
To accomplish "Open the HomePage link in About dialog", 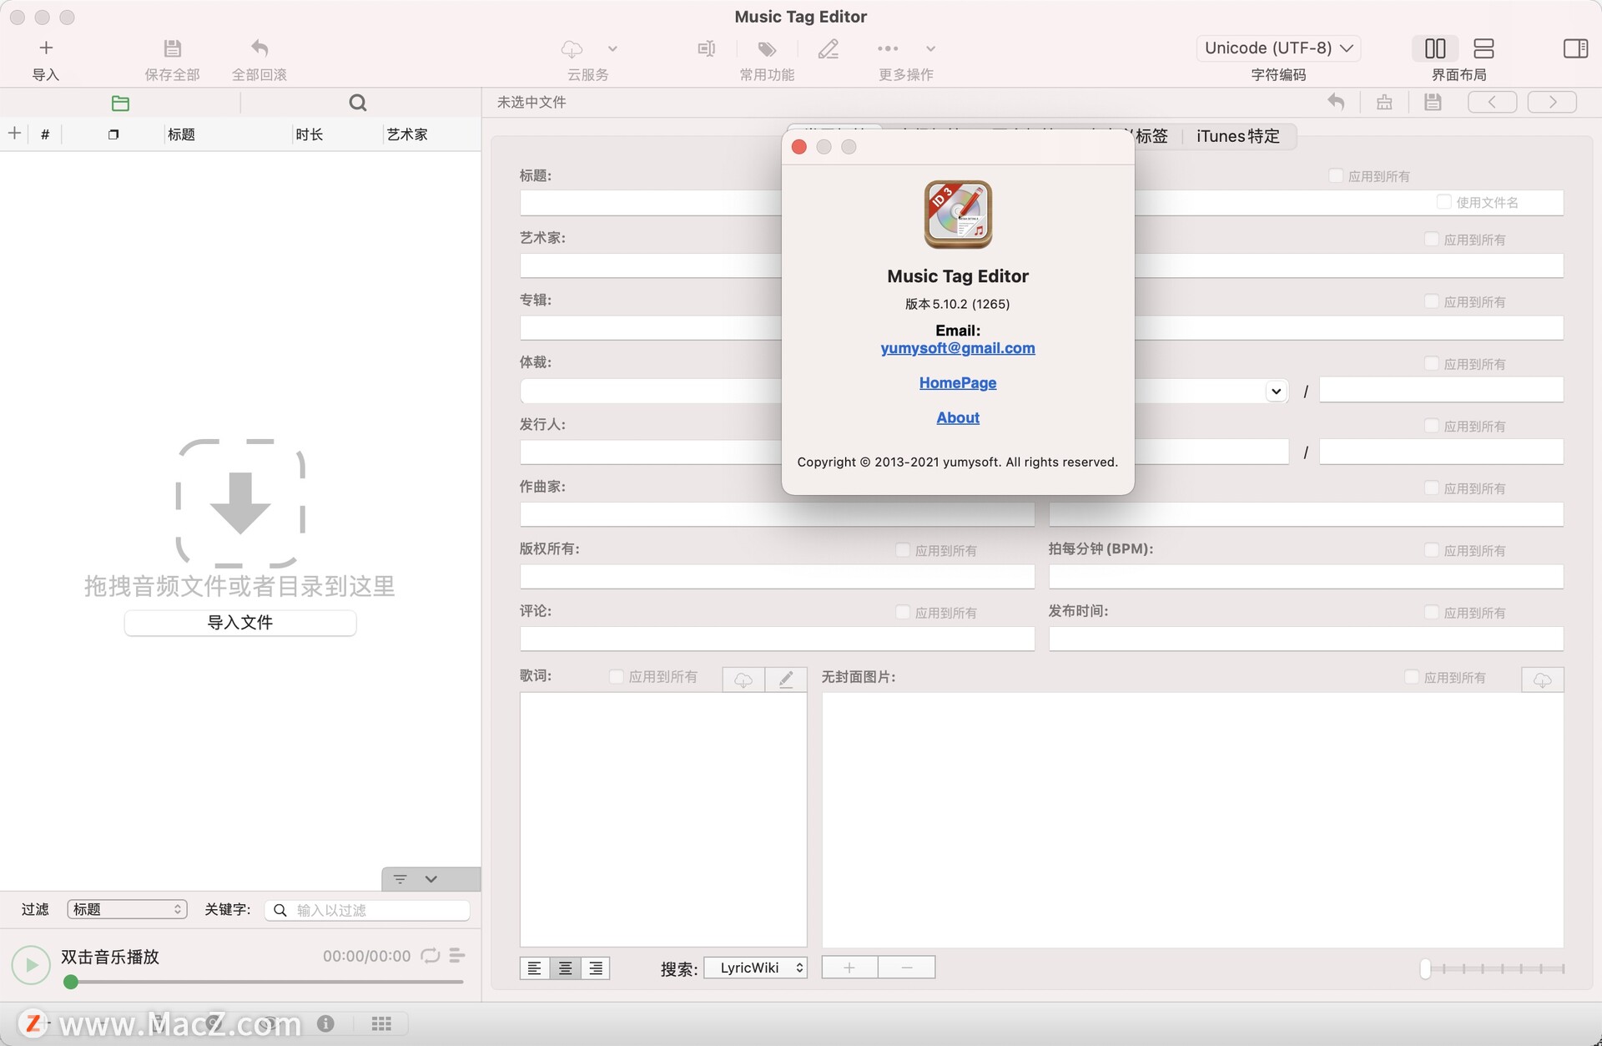I will pyautogui.click(x=957, y=382).
